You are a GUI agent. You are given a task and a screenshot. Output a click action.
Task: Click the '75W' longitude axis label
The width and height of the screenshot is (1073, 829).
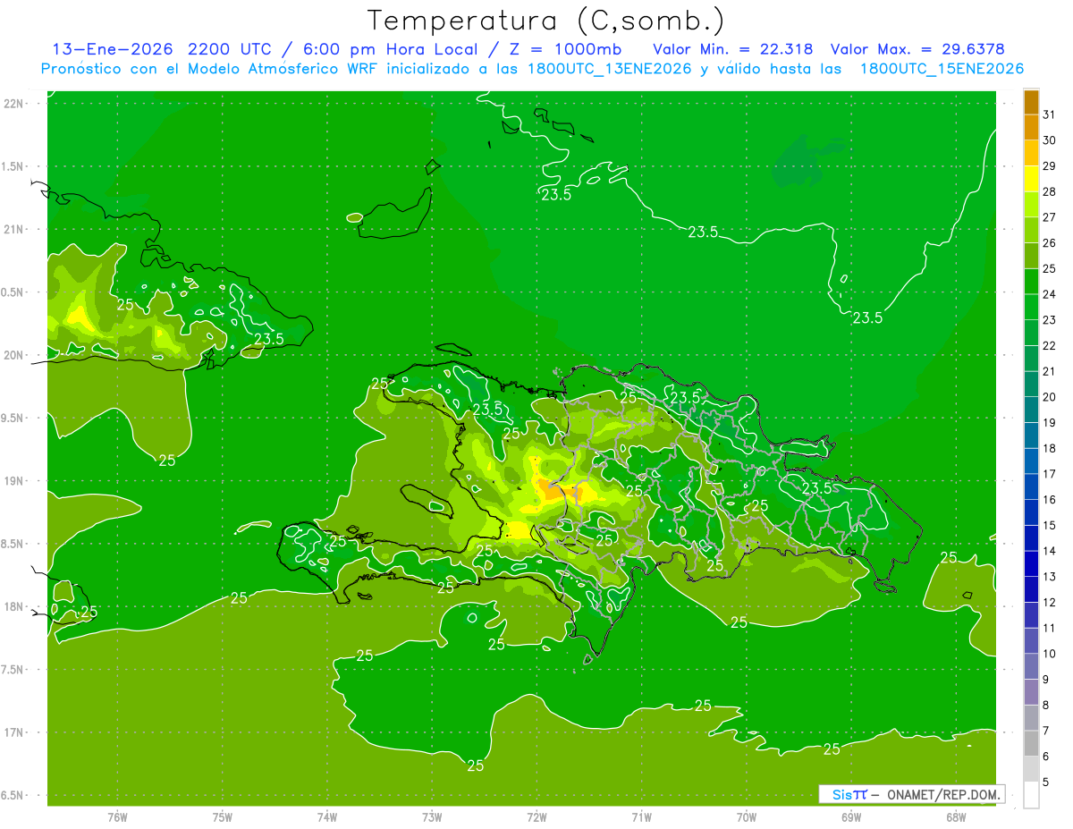point(223,816)
